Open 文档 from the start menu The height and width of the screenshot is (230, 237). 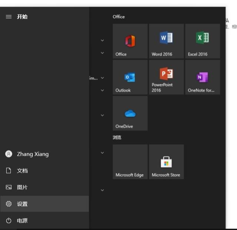pos(44,171)
